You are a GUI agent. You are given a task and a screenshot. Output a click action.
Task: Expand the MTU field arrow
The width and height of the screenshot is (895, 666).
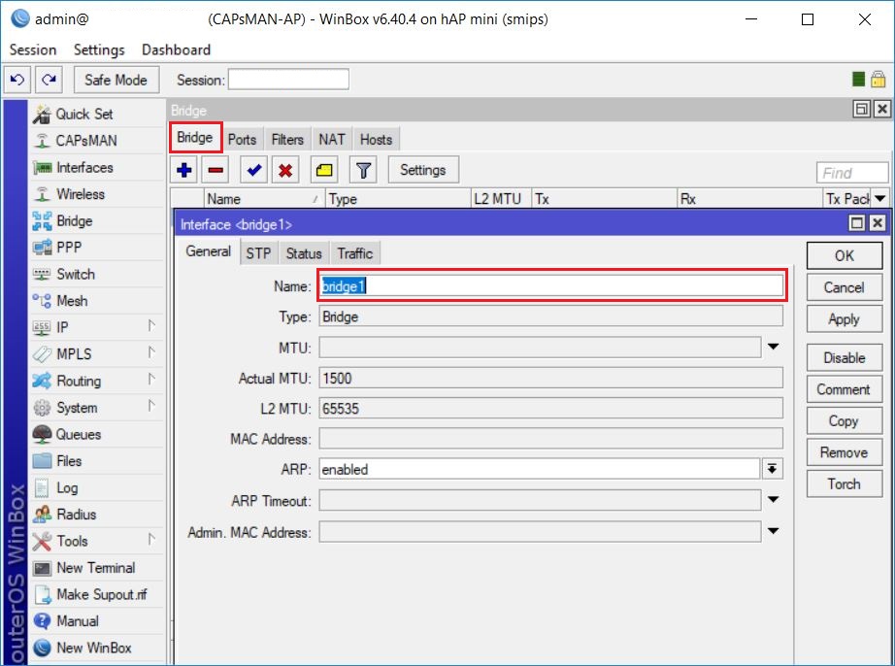point(774,347)
